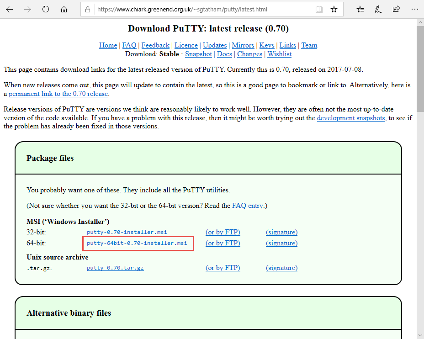Open Reading view book icon
The image size is (424, 339).
tap(319, 10)
